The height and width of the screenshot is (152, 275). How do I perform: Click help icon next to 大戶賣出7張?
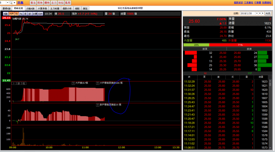73,83
